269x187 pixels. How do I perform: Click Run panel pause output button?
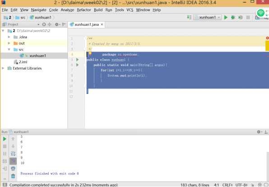coord(5,154)
